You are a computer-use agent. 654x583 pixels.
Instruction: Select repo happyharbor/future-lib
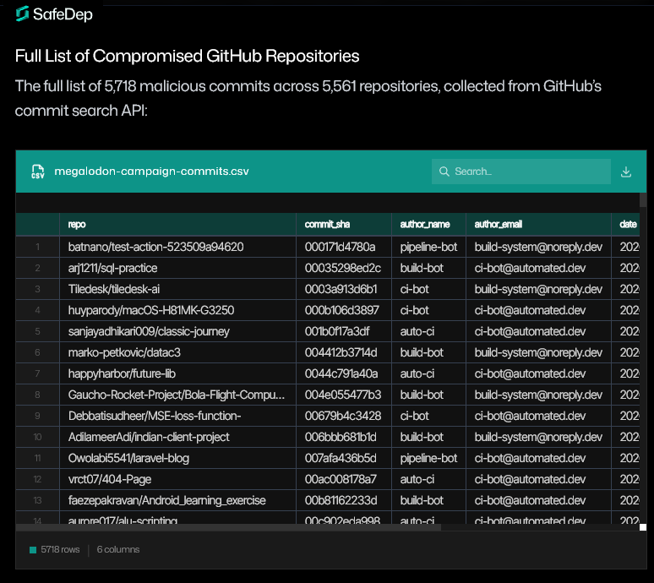(122, 373)
